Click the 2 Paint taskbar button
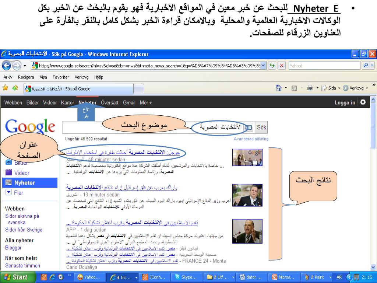This screenshot has width=377, height=283. pyautogui.click(x=317, y=277)
